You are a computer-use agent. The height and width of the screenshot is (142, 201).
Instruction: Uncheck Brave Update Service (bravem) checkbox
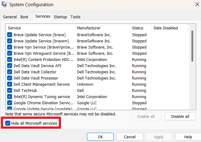[10, 41]
